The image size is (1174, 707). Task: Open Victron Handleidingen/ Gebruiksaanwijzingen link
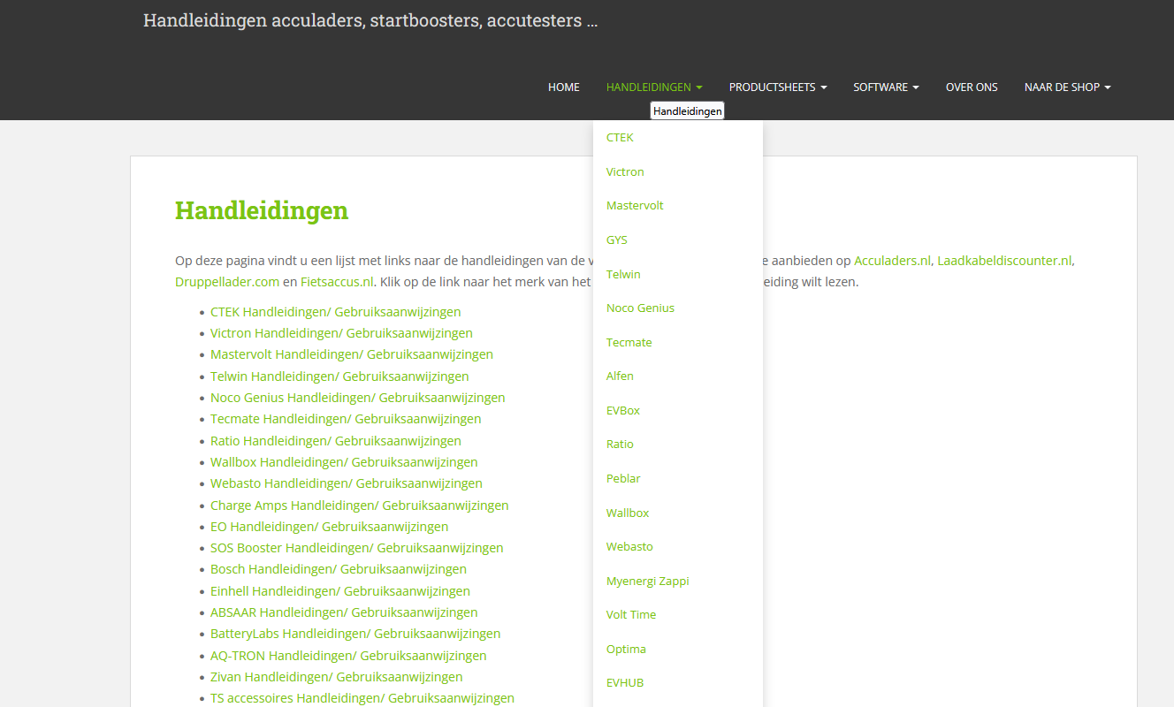[341, 333]
